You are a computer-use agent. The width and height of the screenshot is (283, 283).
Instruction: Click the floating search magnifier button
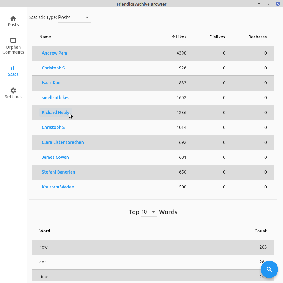[x=269, y=269]
